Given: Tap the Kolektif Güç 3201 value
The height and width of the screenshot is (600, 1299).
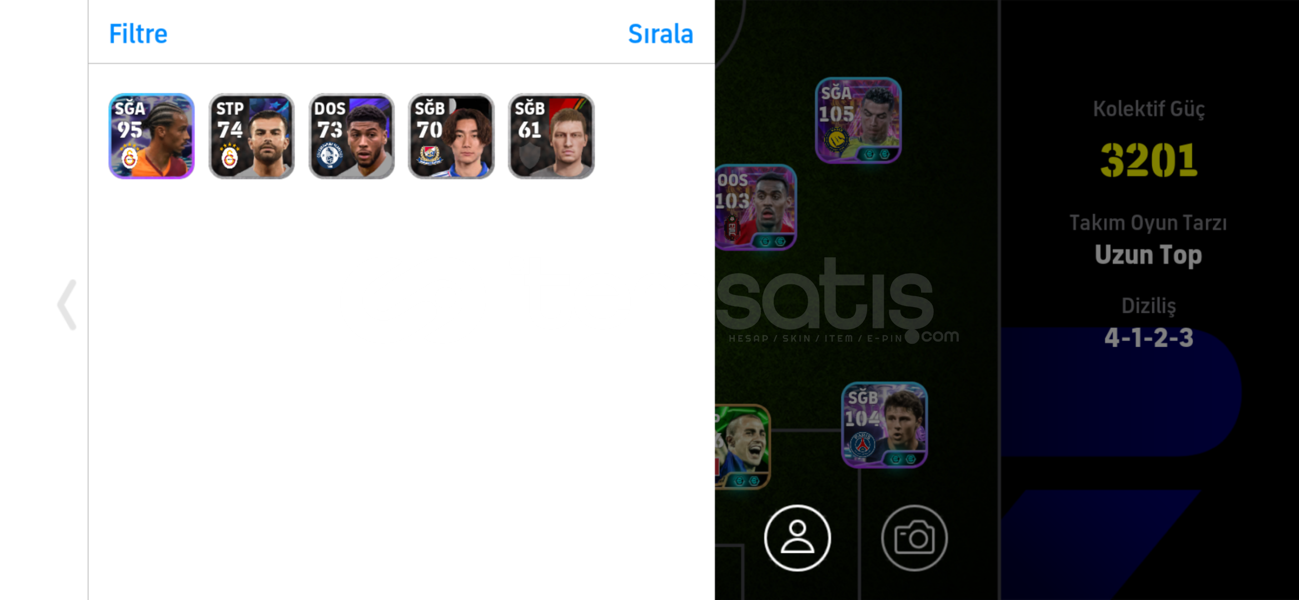Looking at the screenshot, I should [1148, 160].
